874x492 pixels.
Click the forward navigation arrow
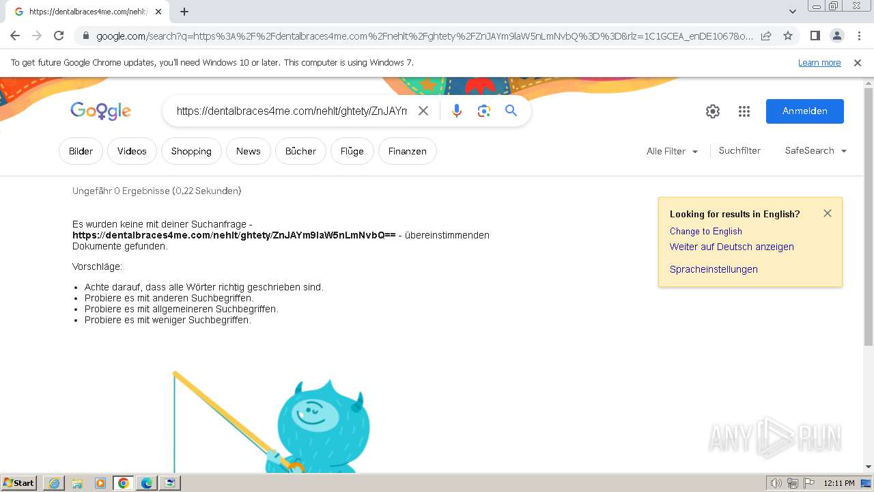pos(37,36)
